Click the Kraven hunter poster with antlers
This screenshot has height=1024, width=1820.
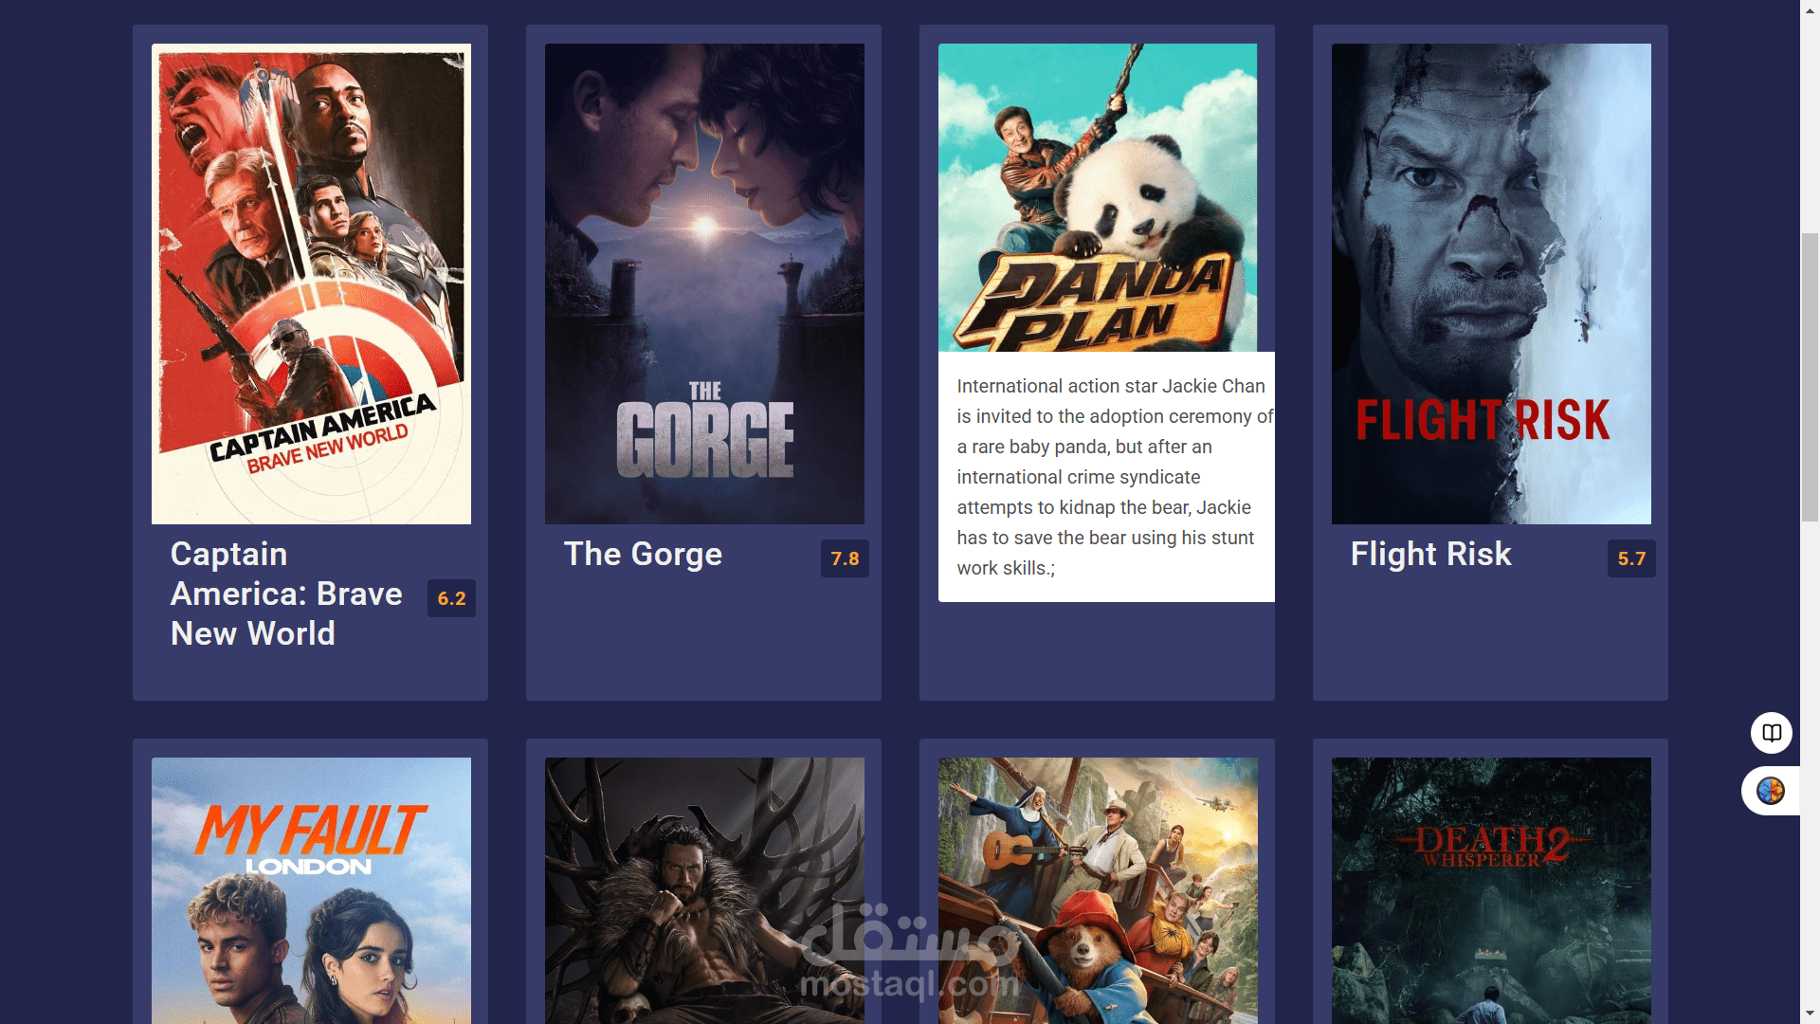pyautogui.click(x=704, y=889)
